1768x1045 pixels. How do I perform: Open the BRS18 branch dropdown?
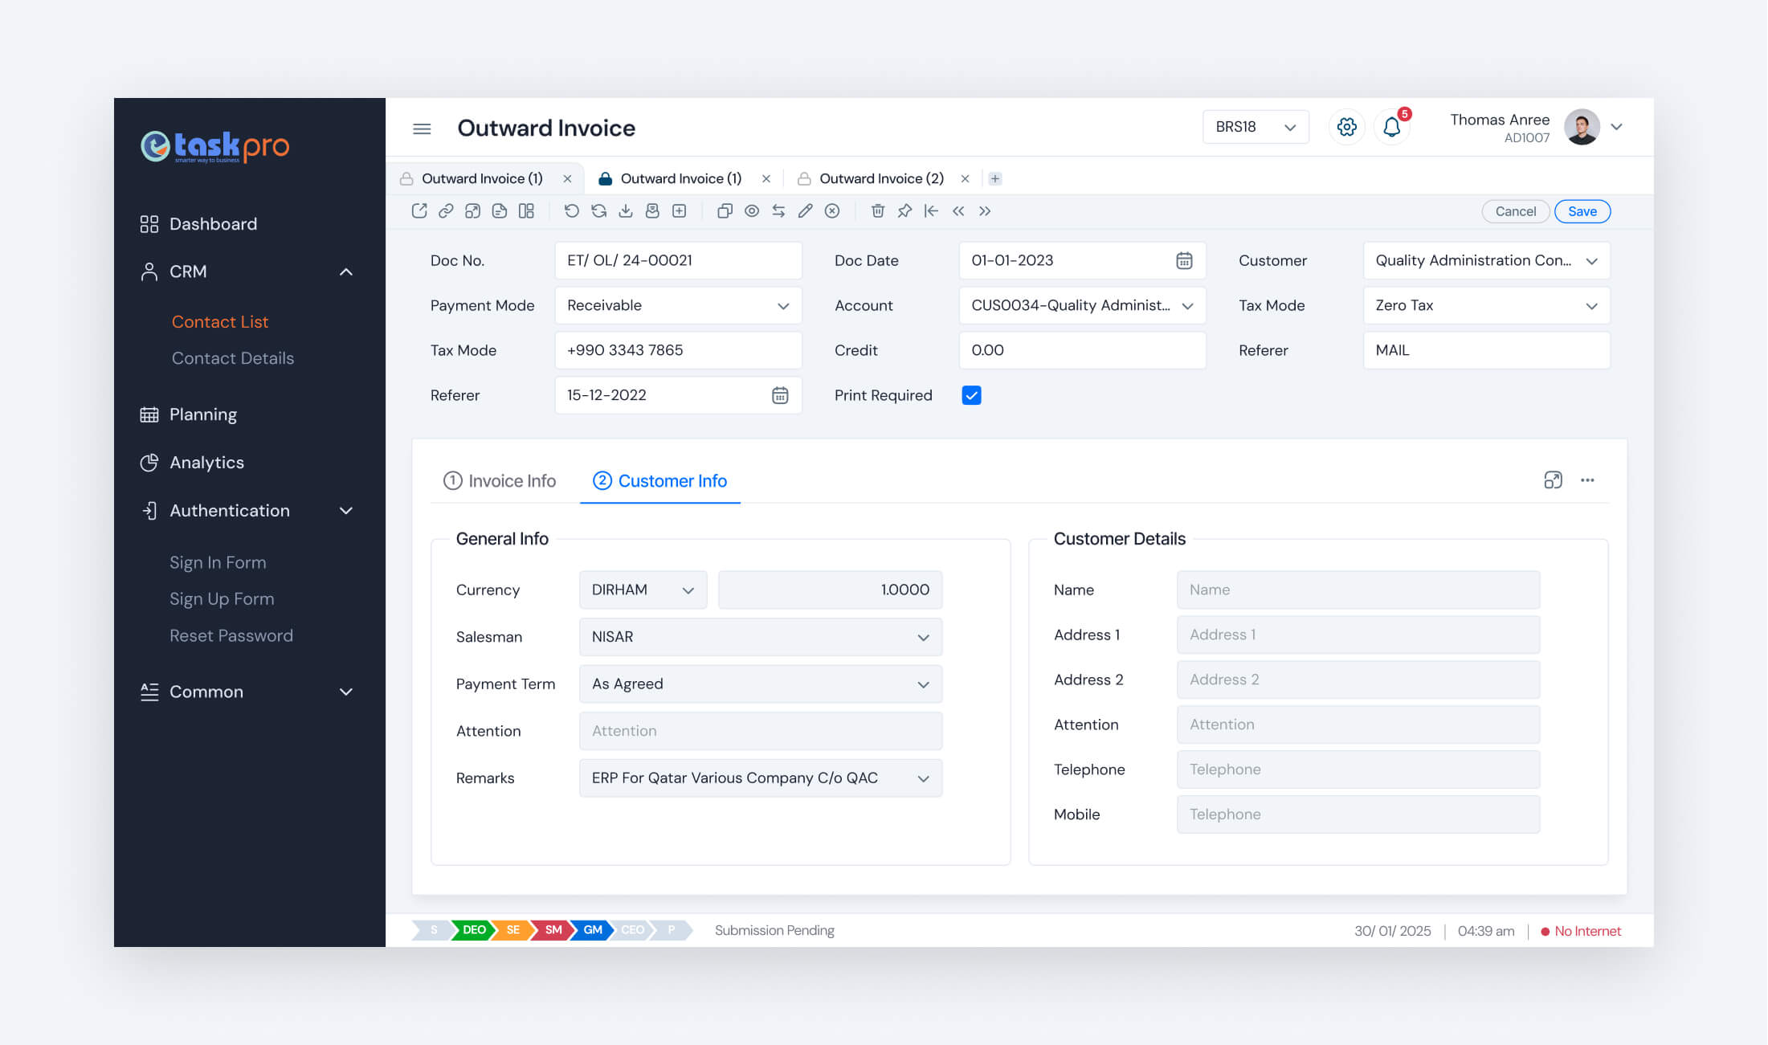1255,127
